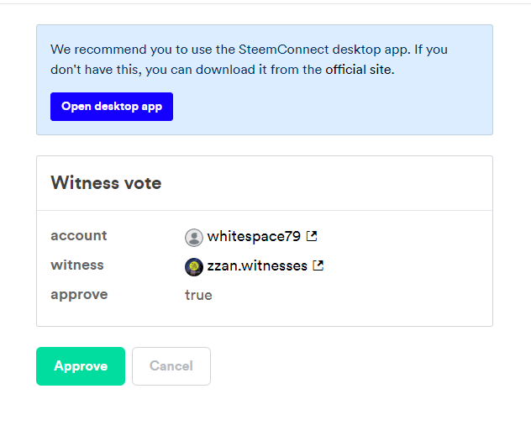Click external link icon beside whitespace79

pos(312,236)
